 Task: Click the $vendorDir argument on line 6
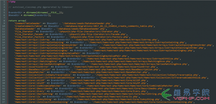[x=41, y=15]
